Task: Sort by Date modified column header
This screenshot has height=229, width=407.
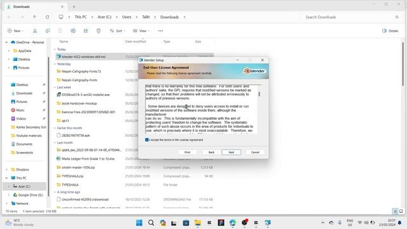Action: tap(135, 41)
